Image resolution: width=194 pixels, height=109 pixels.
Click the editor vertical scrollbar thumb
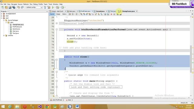[191, 59]
